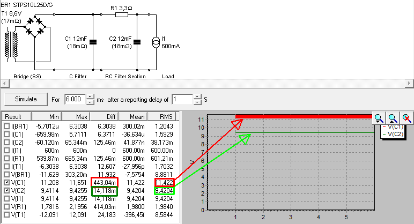Enable the I(C2) trace checkbox

tap(7, 143)
